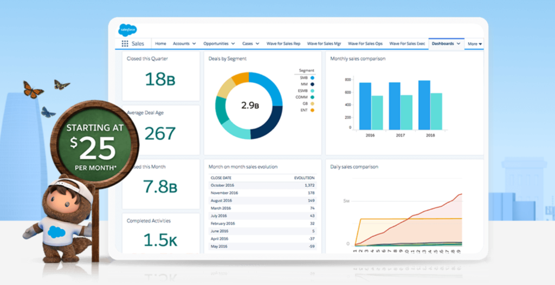Open the Cases tab

pos(247,43)
